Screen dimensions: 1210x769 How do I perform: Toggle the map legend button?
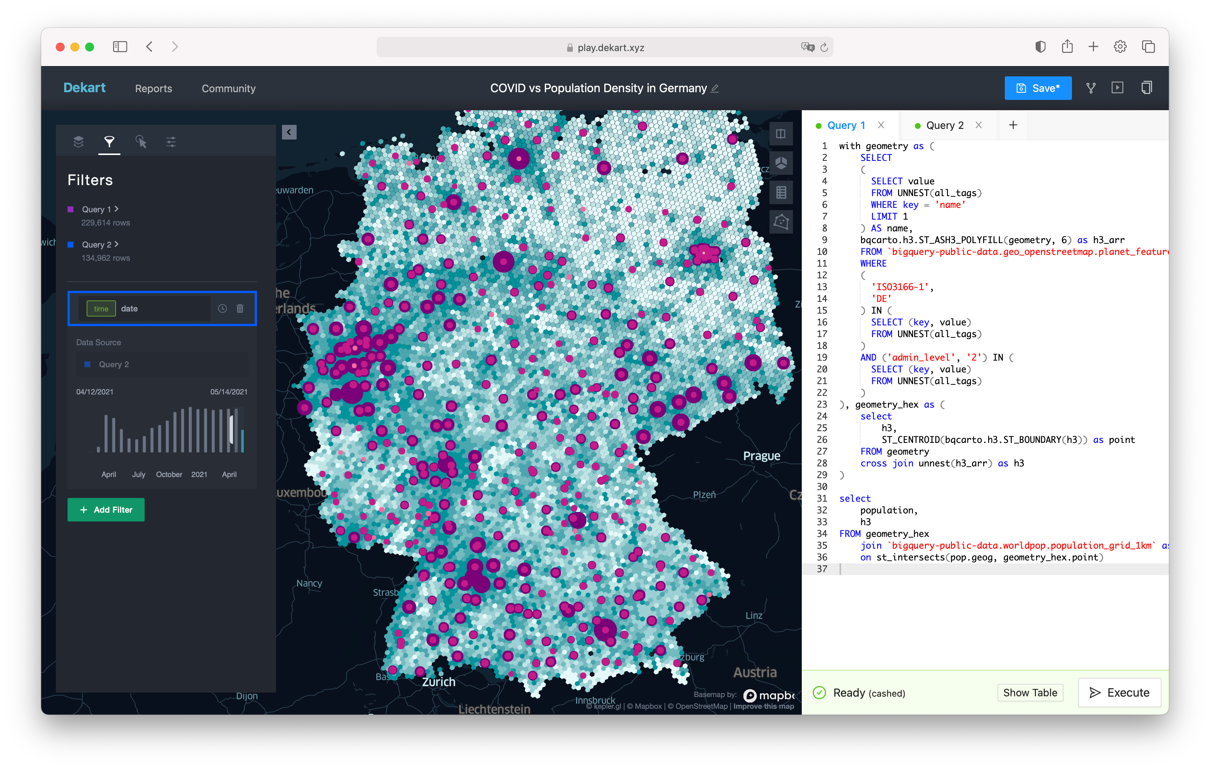[781, 192]
